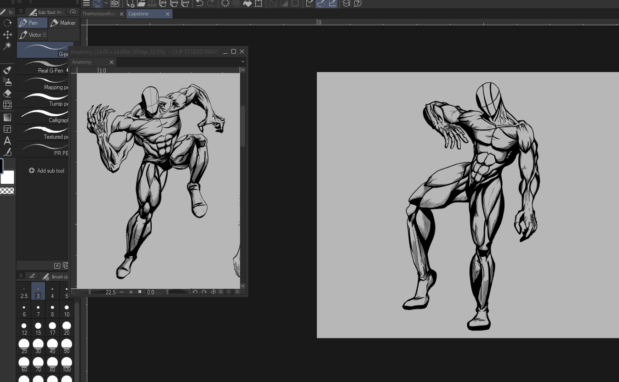
Task: Choose the PR PEN brush
Action: click(x=42, y=149)
